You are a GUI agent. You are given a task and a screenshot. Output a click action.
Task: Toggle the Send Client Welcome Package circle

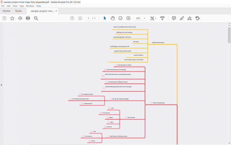(105, 70)
